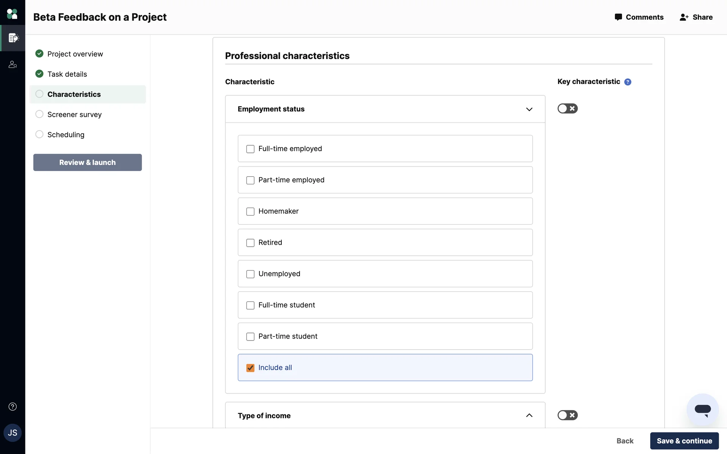Toggle the Type of income chevron
727x454 pixels.
(529, 415)
